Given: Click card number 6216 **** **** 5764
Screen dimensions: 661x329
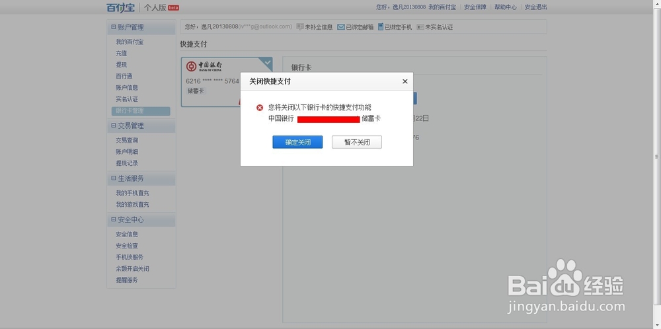Looking at the screenshot, I should [212, 81].
